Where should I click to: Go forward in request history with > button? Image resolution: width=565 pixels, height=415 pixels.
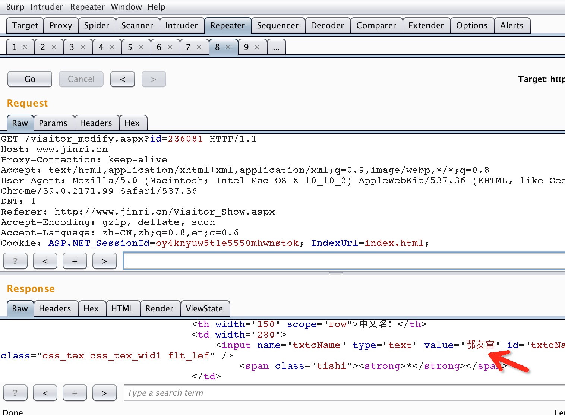point(154,79)
